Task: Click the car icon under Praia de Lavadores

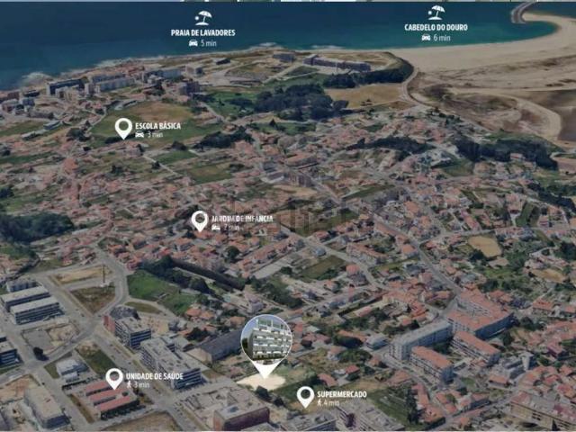Action: [x=193, y=43]
